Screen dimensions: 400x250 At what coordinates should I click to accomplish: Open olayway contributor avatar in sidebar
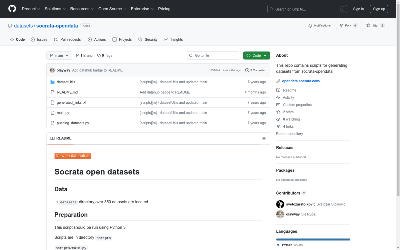(280, 214)
